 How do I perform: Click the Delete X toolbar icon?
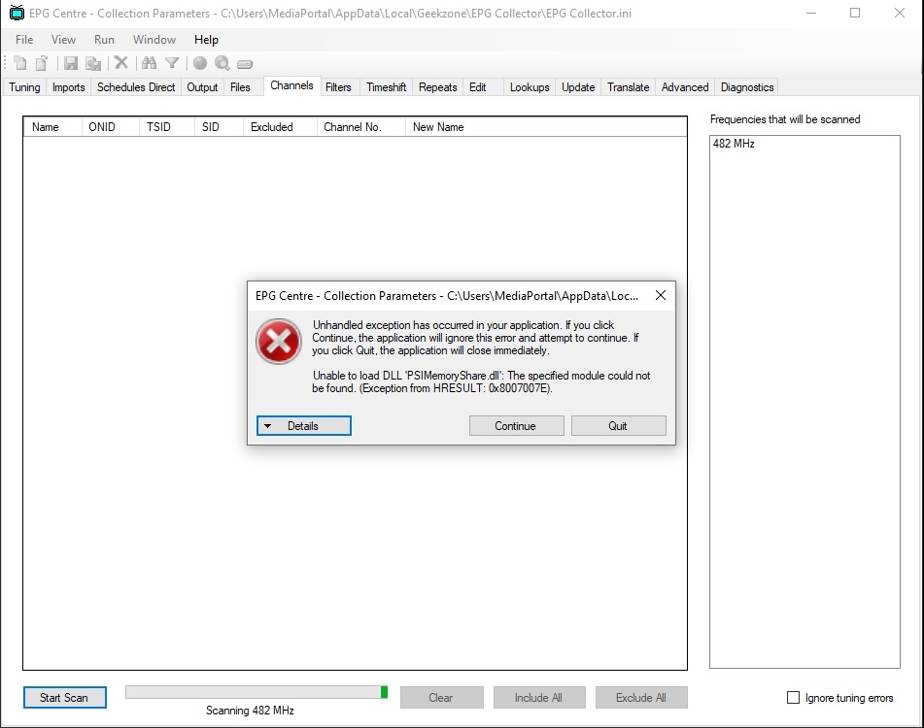(121, 63)
